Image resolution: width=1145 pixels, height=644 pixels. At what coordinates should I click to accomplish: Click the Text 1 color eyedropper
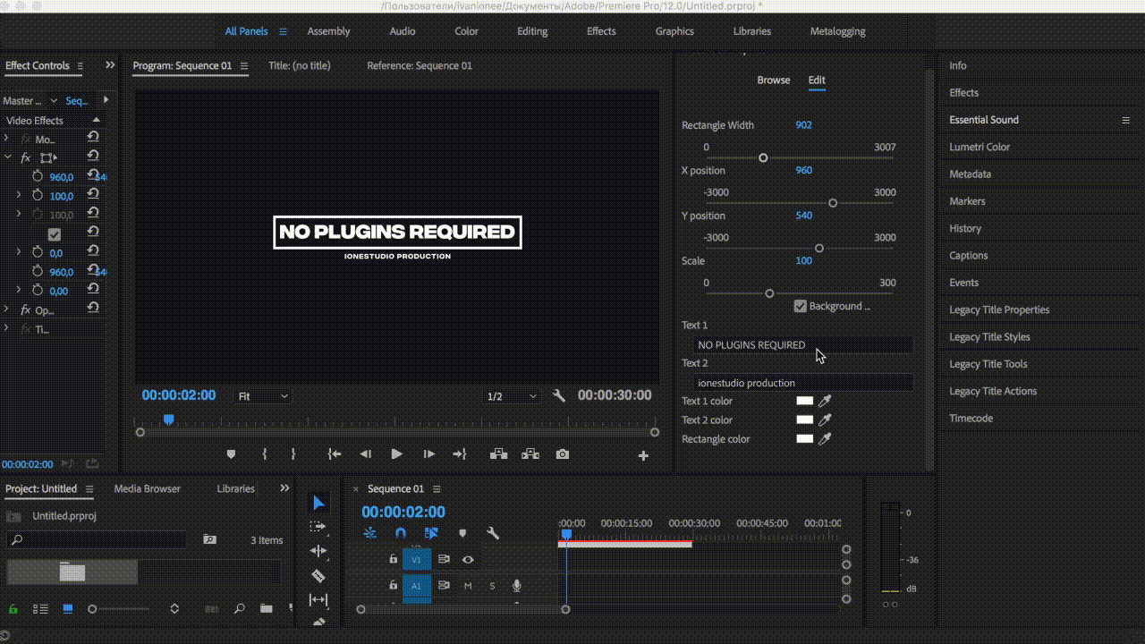point(825,402)
